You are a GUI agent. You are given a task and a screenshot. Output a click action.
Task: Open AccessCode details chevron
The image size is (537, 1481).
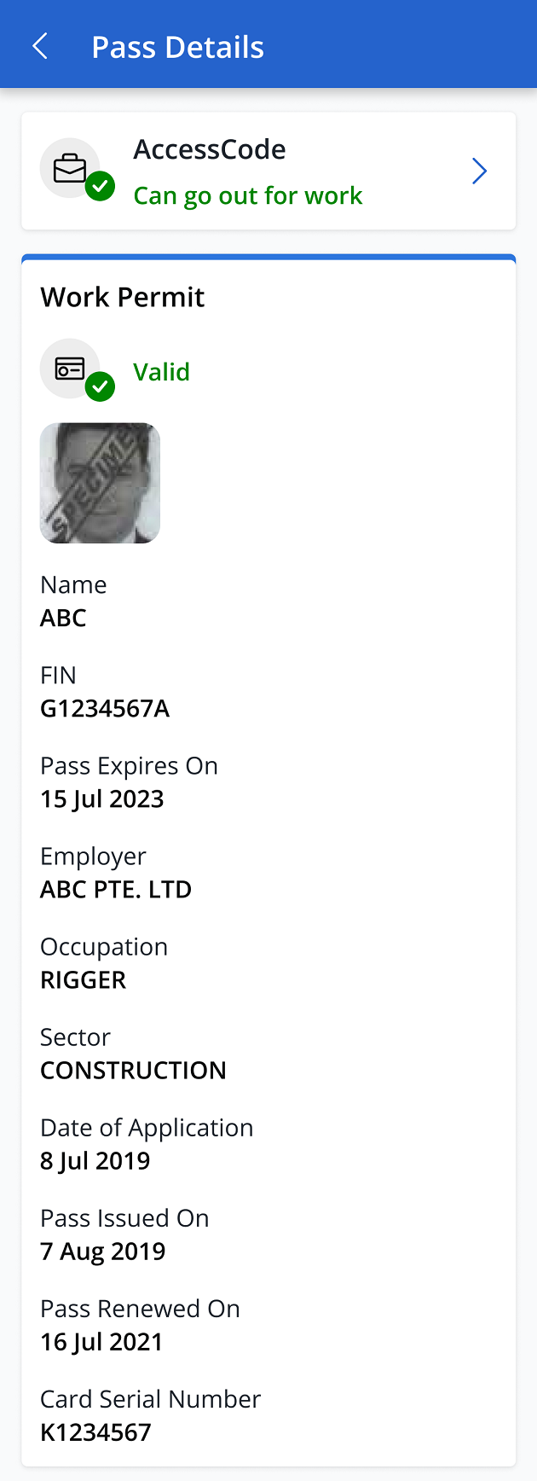(480, 171)
